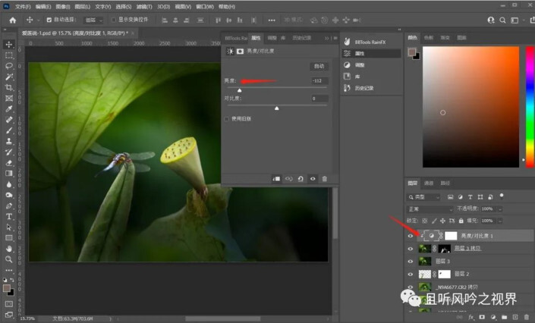
Task: Click the reset adjustment icon in Properties
Action: point(301,178)
